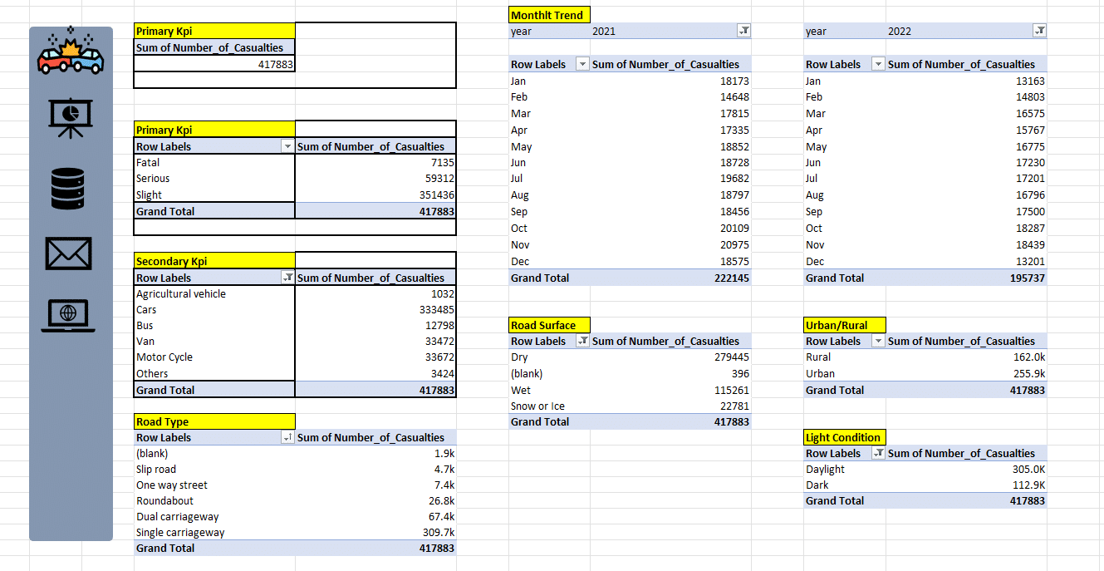Screen dimensions: 1104x571
Task: Select the 2021 Jan value 18173
Action: click(670, 81)
